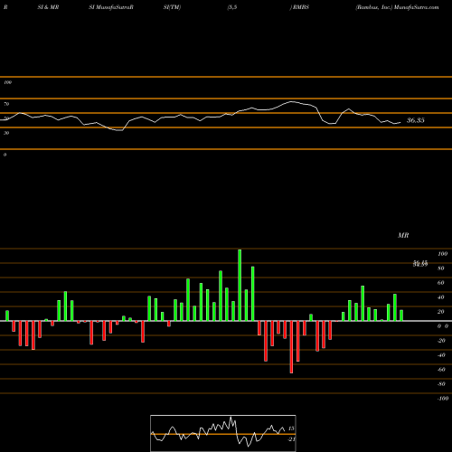The image size is (452, 452).
Task: Select the "-20" label on the MR axis
Action: click(x=441, y=341)
